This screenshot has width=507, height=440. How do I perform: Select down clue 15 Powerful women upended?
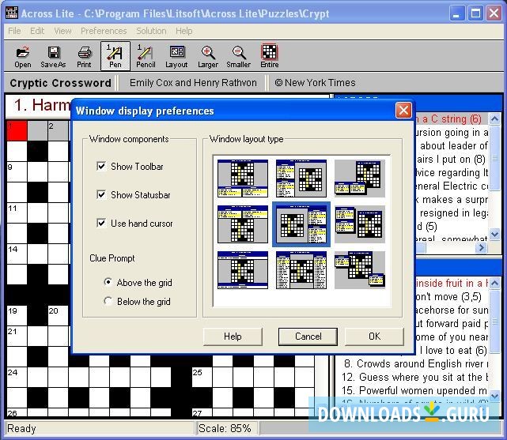click(x=414, y=390)
